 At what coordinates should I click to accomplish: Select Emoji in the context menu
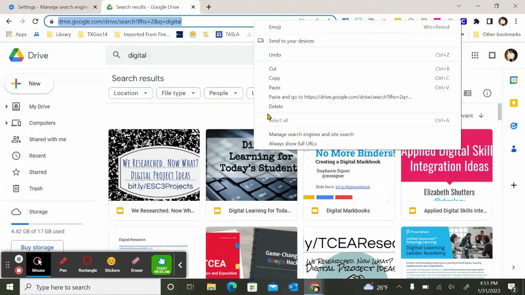275,27
